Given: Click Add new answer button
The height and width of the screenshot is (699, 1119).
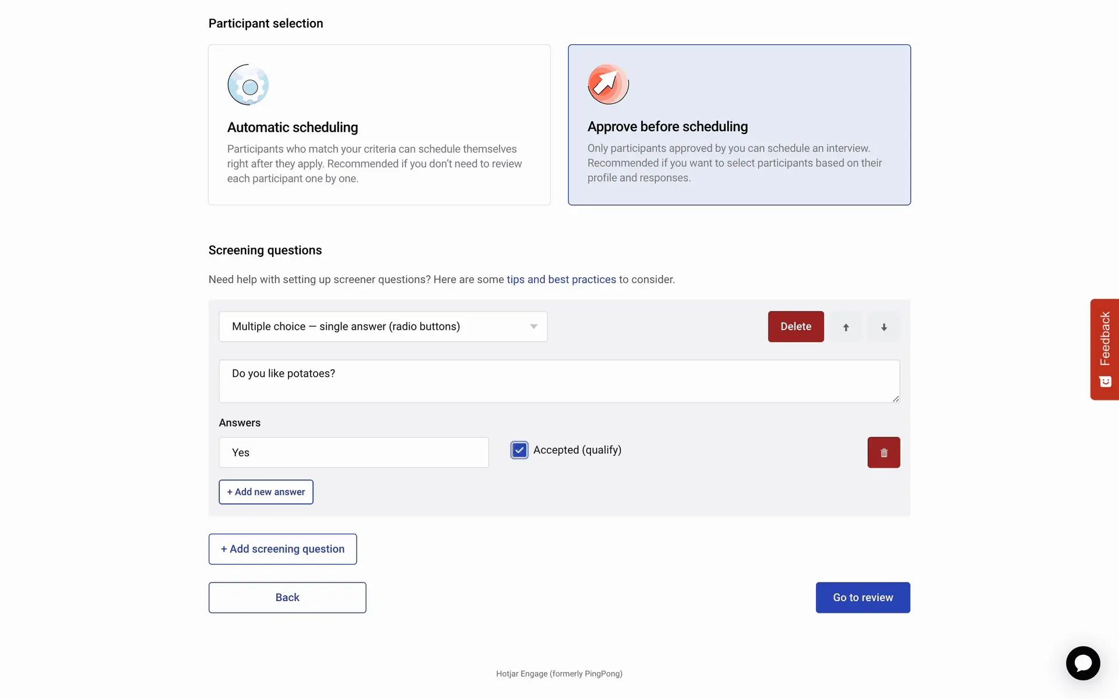Looking at the screenshot, I should click(x=266, y=492).
